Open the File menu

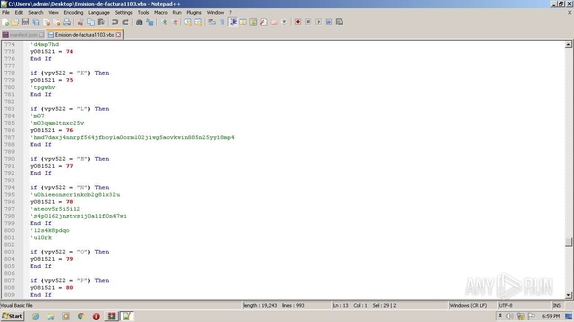click(x=6, y=13)
